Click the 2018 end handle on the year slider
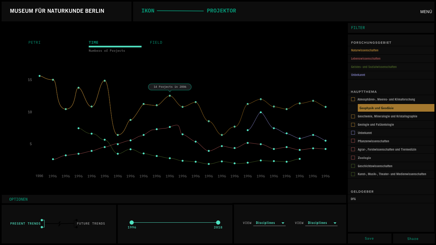Screen dimensions: 436x245 (218, 223)
